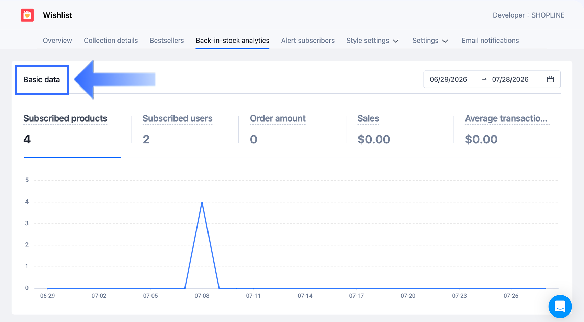Open the Alert subscribers tab
Screen dimensions: 584x322
[x=308, y=41]
